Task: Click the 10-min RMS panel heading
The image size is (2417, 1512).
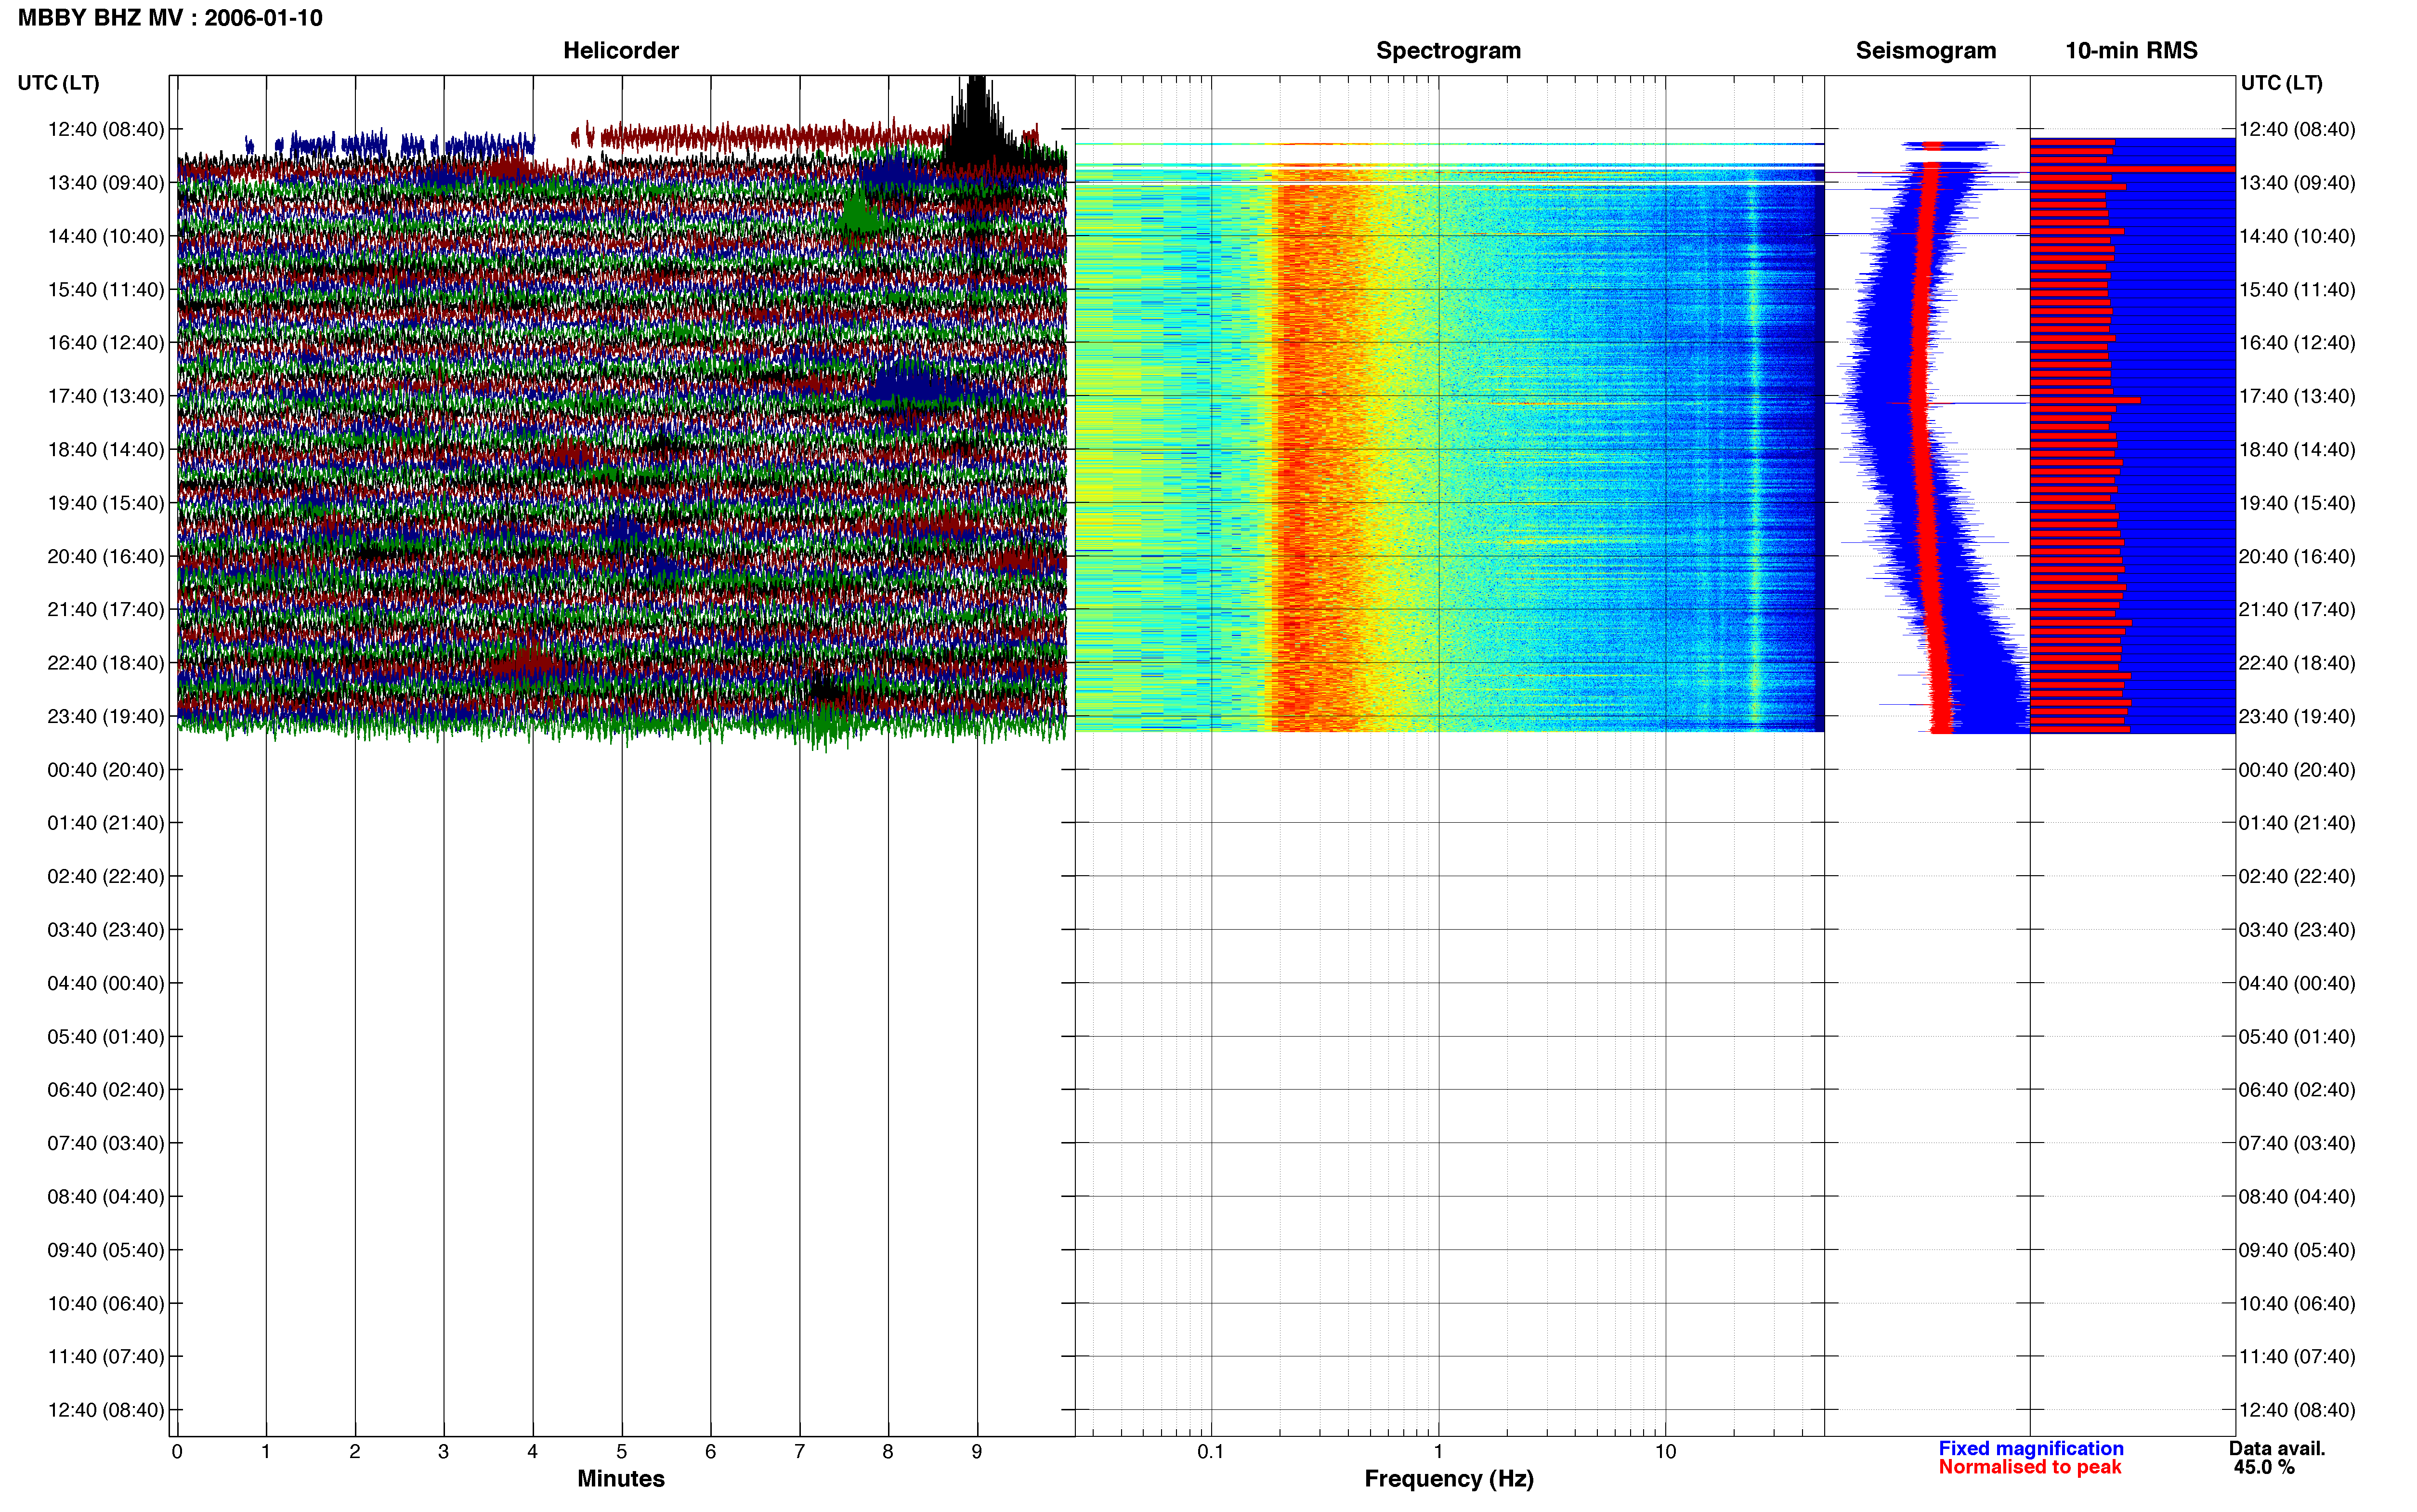Action: pyautogui.click(x=2131, y=50)
